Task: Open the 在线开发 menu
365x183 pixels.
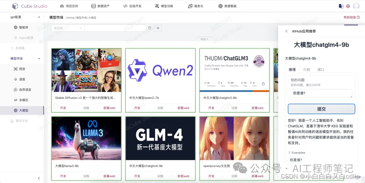Action: (x=132, y=6)
